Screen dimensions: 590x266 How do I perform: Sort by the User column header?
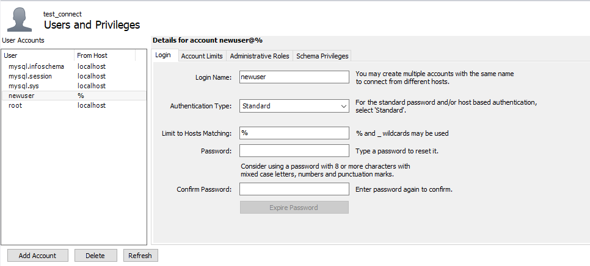[x=37, y=55]
